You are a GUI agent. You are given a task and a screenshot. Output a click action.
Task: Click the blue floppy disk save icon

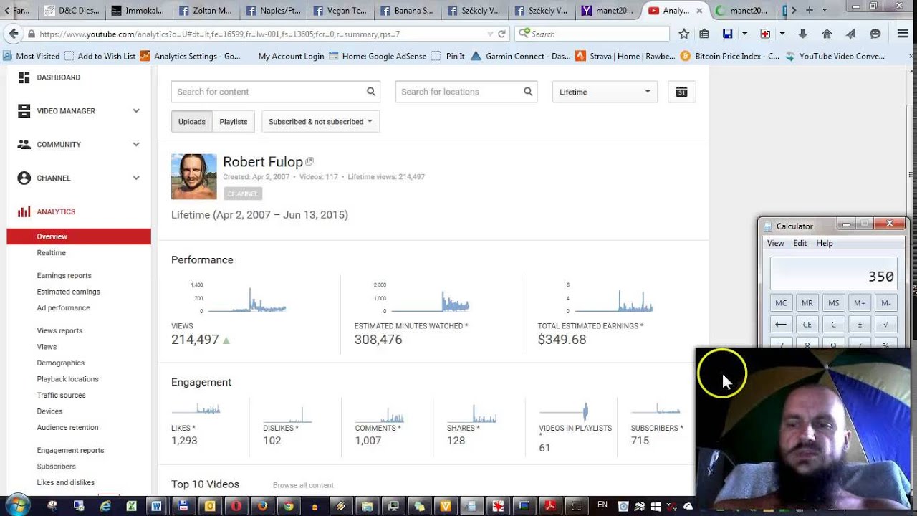pyautogui.click(x=728, y=34)
